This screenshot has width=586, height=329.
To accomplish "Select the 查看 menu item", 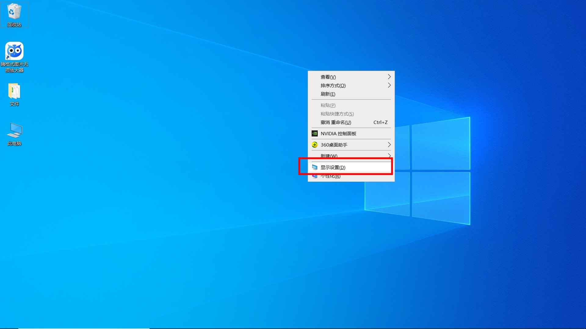I will [x=329, y=77].
